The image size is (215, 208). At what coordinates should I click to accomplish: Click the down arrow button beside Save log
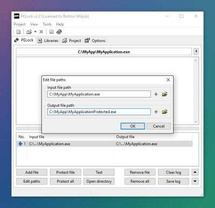[195, 181]
